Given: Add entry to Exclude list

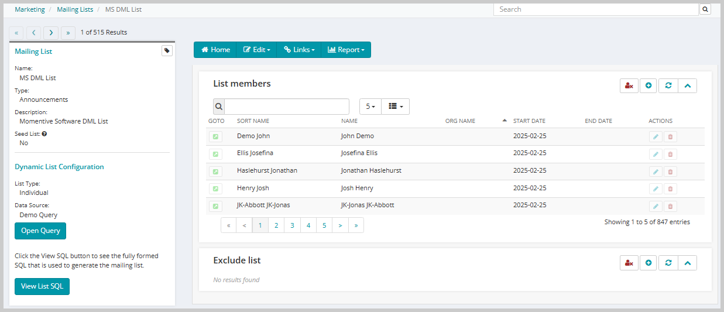Looking at the screenshot, I should [648, 263].
